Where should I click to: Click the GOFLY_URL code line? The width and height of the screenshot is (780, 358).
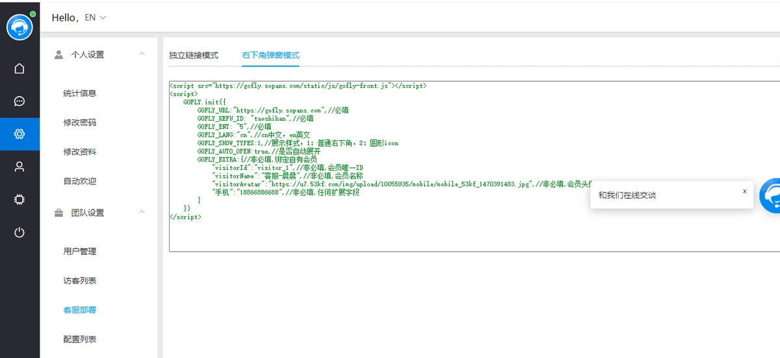(x=273, y=110)
